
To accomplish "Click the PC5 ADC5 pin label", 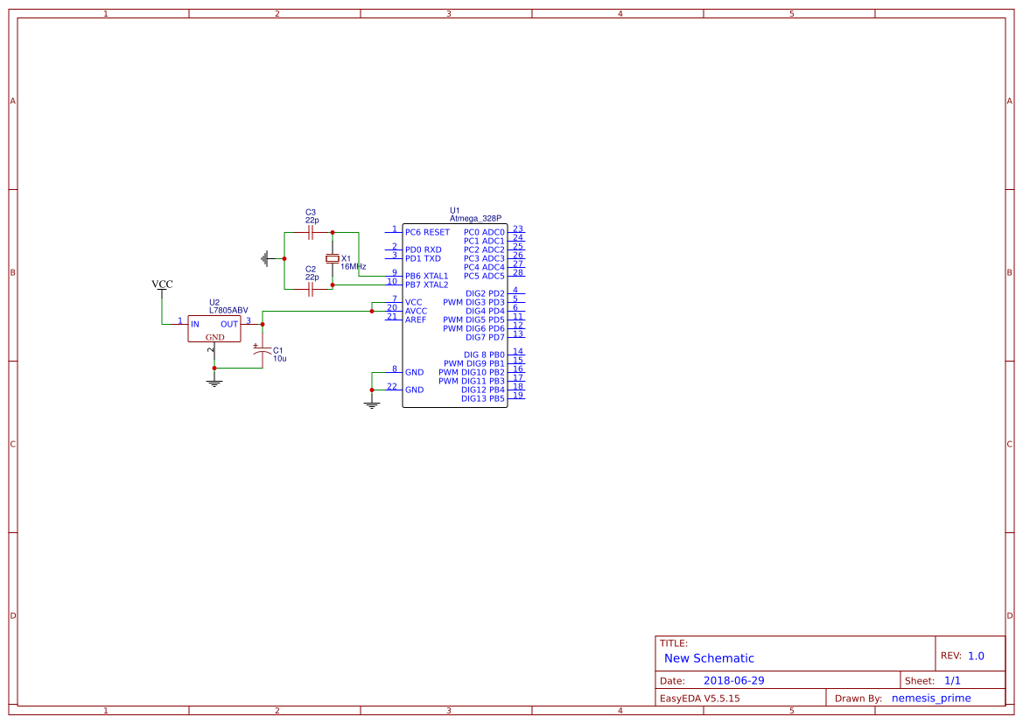I will tap(484, 276).
